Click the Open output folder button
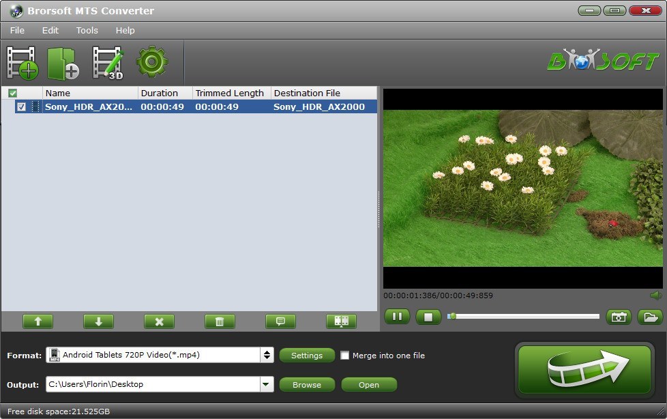Viewport: 667px width, 419px height. [369, 385]
